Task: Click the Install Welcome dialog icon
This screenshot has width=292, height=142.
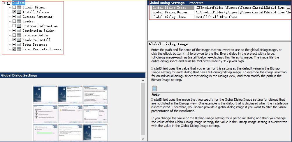Action: (19, 12)
